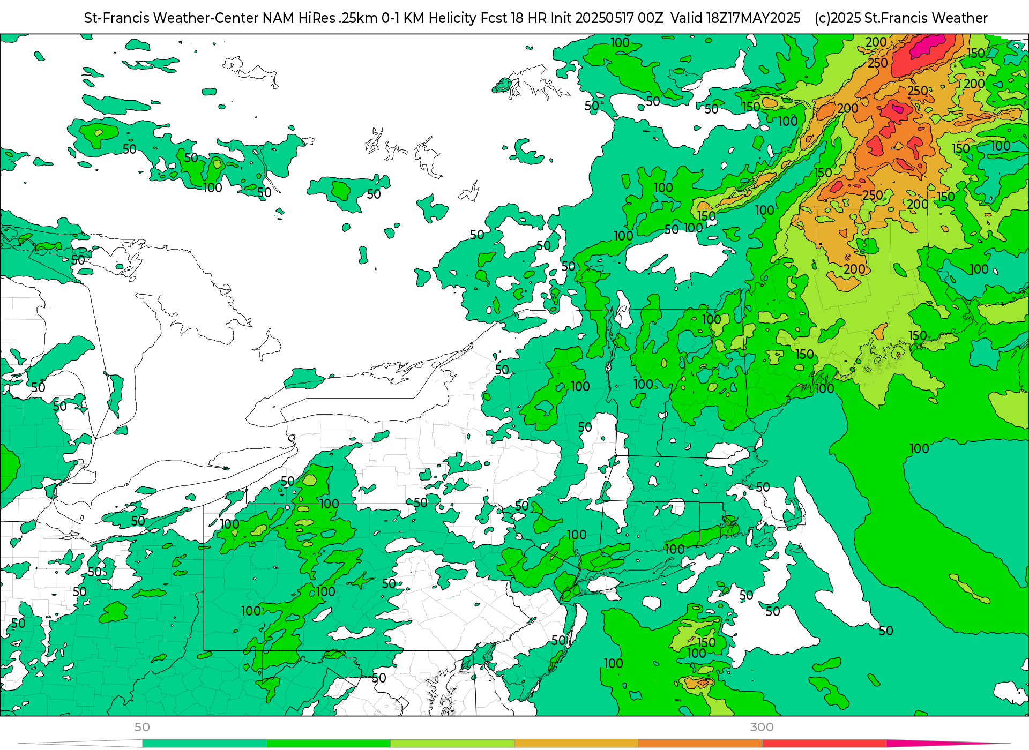Image resolution: width=1029 pixels, height=750 pixels.
Task: Click the orange colorbar segment left of 300
Action: [x=700, y=744]
